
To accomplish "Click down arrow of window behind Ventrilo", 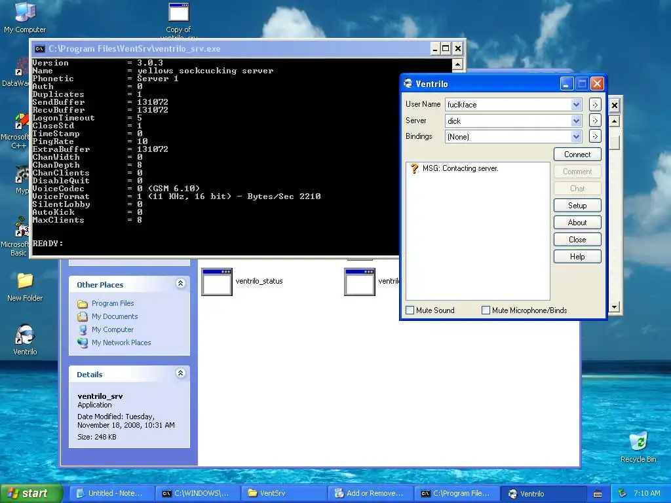I will click(x=615, y=307).
